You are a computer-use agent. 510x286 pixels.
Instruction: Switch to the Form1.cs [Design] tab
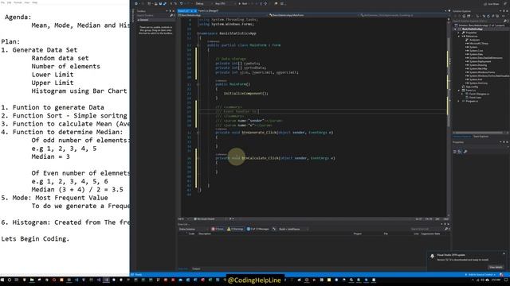[208, 10]
